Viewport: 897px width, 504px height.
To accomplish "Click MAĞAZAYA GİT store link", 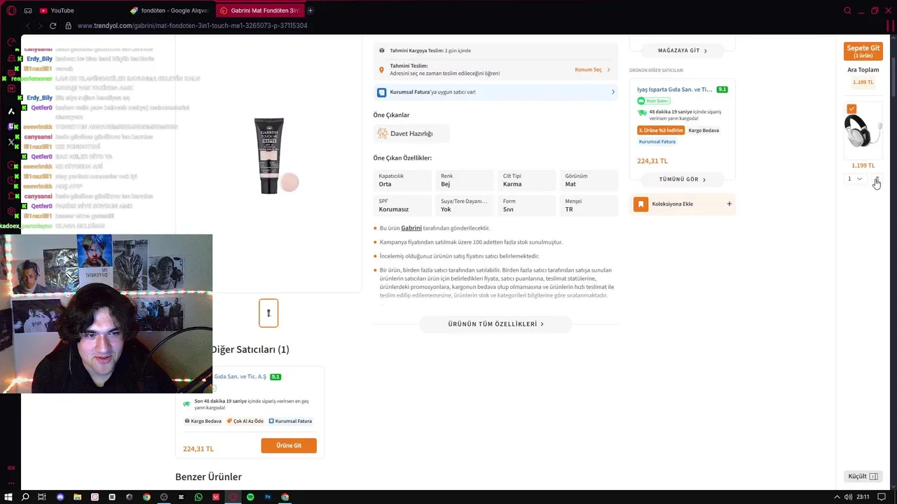I will point(683,50).
